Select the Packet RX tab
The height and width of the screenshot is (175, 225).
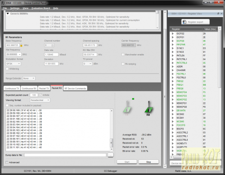tap(57, 88)
